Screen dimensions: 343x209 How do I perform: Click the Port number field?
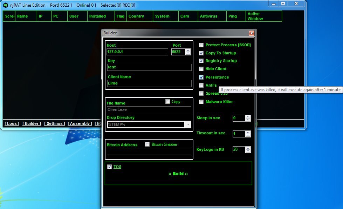[x=178, y=52]
